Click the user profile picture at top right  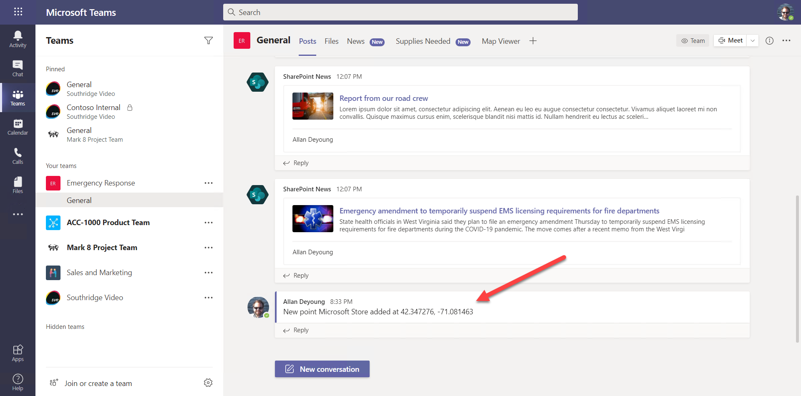click(785, 12)
